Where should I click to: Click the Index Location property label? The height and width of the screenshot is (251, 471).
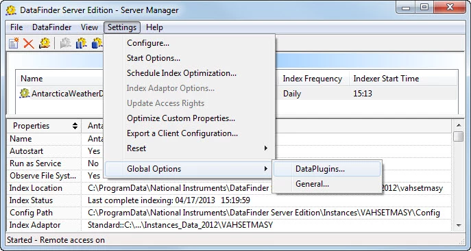[x=36, y=188]
